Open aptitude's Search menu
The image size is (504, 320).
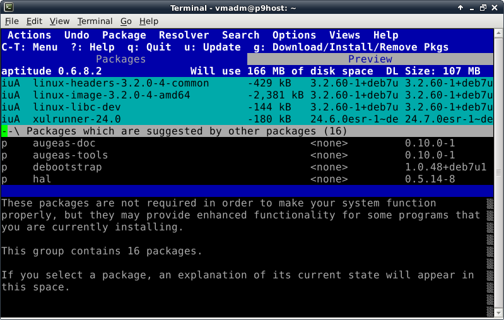pyautogui.click(x=240, y=35)
